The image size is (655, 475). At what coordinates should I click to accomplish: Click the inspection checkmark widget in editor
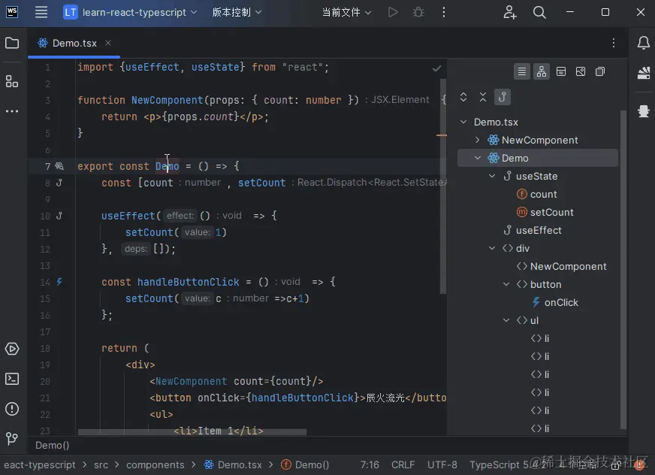436,68
